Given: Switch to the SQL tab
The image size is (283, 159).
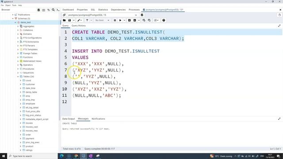Looking at the screenshot, I should (93, 10).
